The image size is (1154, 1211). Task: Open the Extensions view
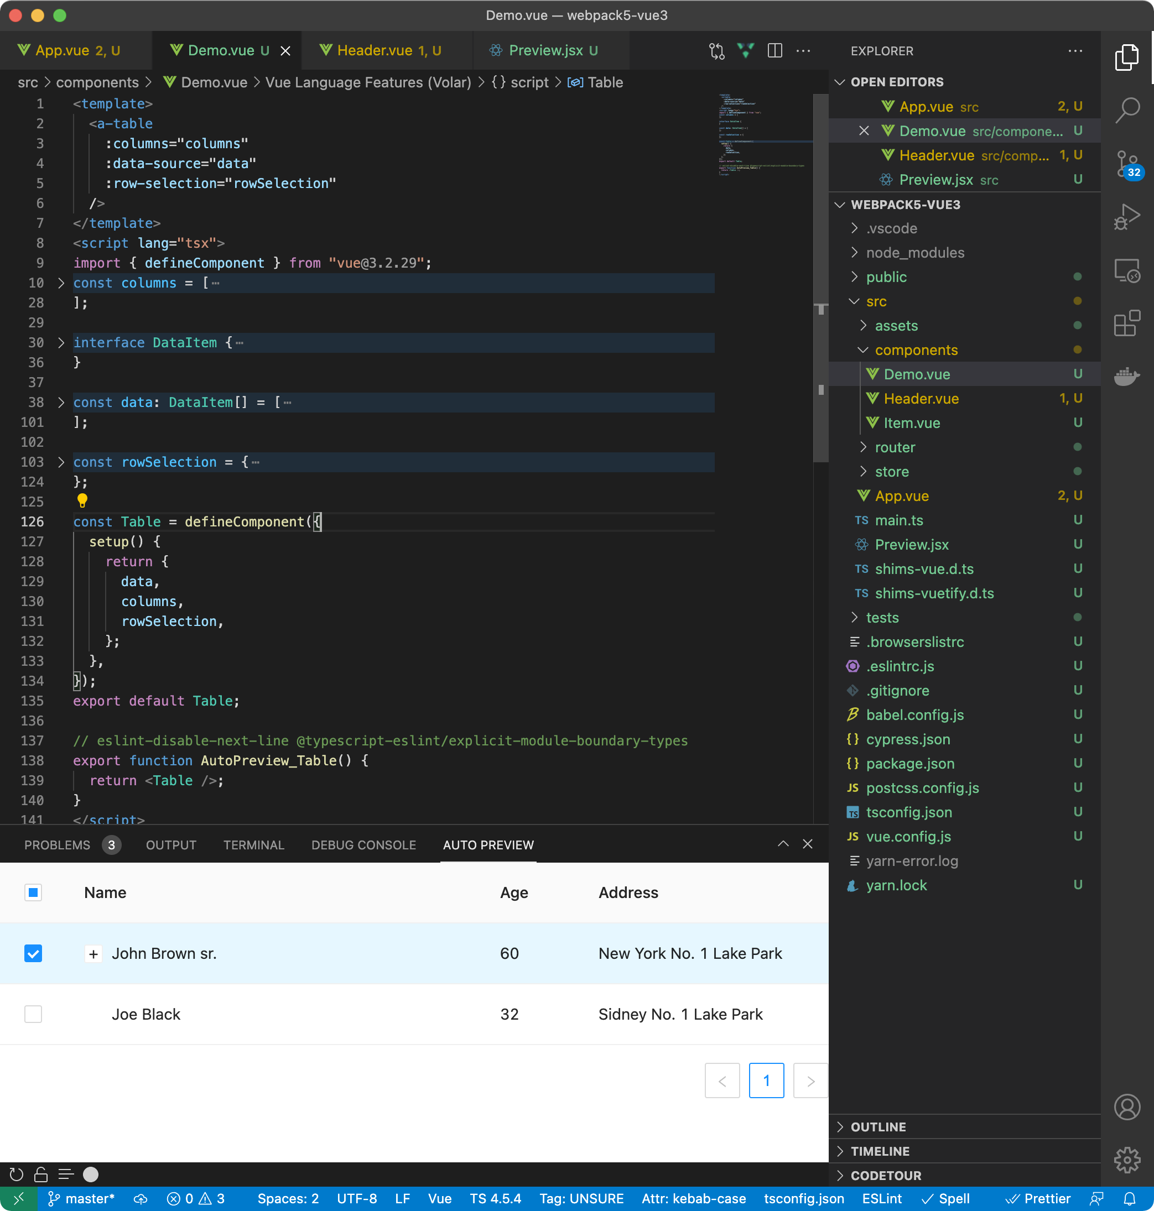click(1127, 323)
